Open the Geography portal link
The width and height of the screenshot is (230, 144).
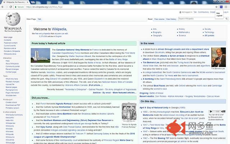tap(157, 36)
